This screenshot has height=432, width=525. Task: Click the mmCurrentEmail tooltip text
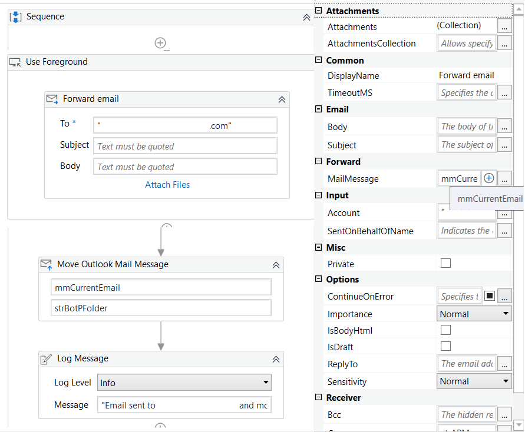490,198
